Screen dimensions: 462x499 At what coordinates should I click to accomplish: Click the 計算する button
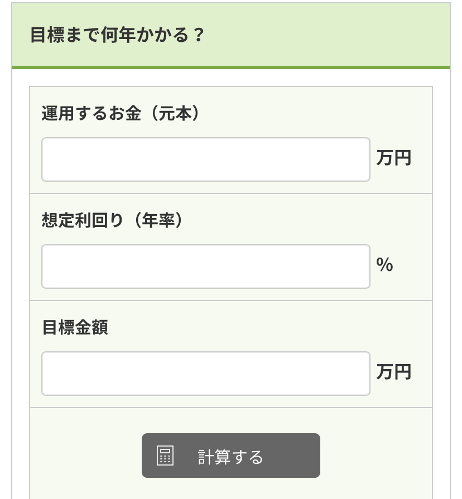click(x=231, y=456)
